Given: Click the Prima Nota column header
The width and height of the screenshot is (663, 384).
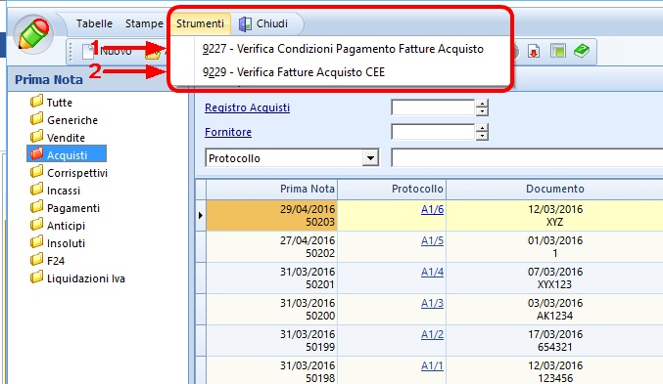Looking at the screenshot, I should pyautogui.click(x=271, y=189).
